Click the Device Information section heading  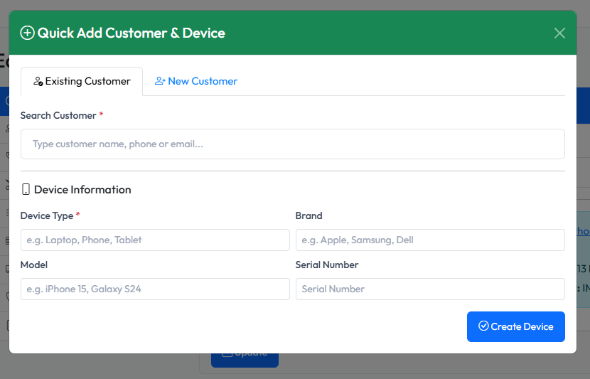coord(82,190)
